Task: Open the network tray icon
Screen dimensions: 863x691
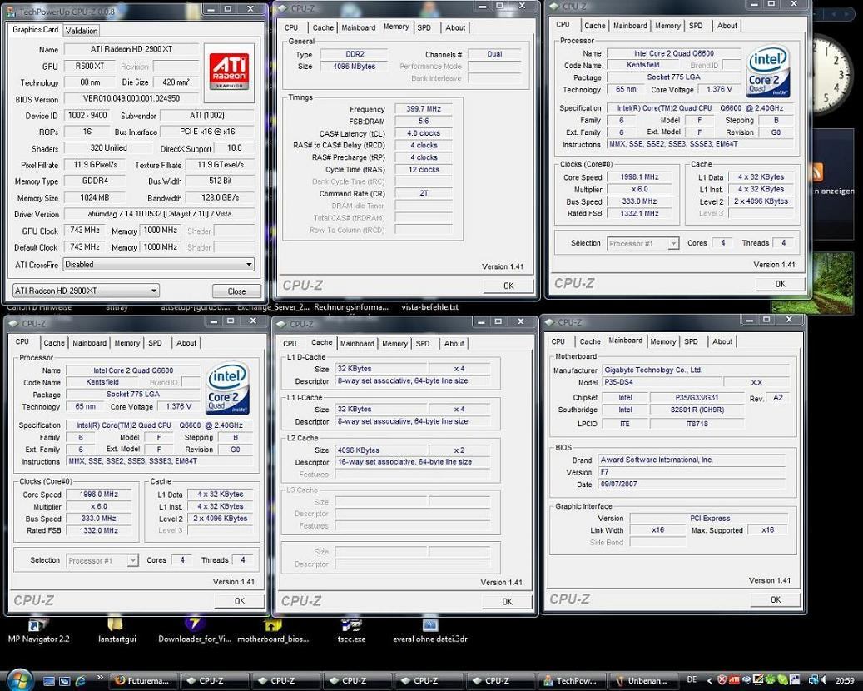Action: click(x=813, y=680)
